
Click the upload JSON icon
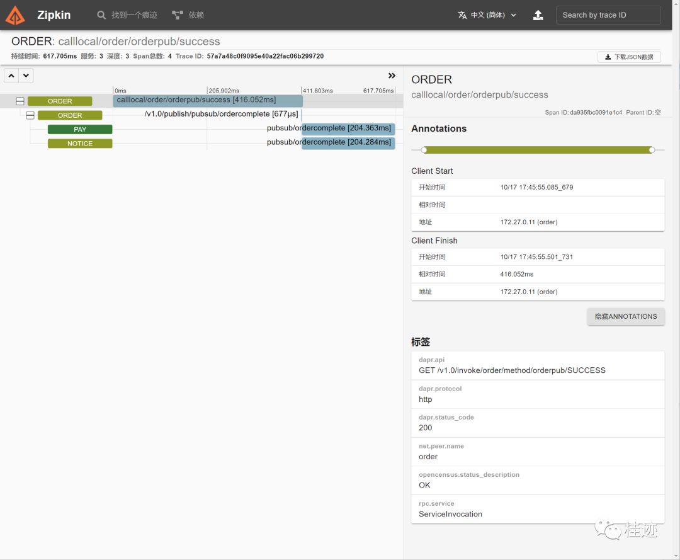538,15
